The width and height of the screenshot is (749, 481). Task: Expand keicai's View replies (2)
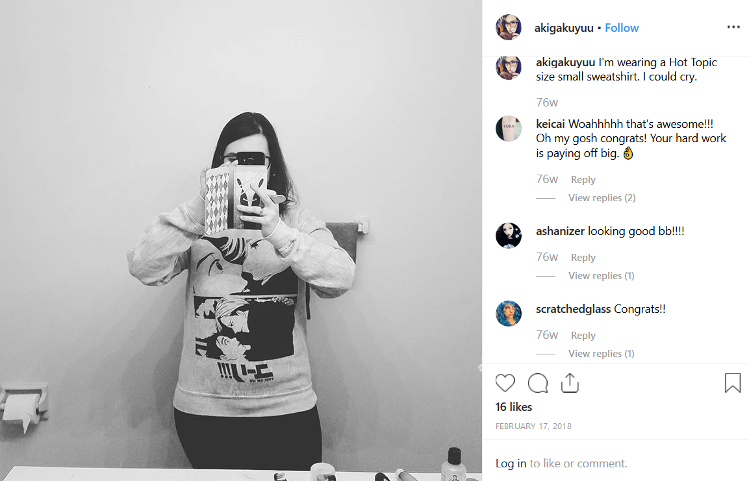click(602, 197)
